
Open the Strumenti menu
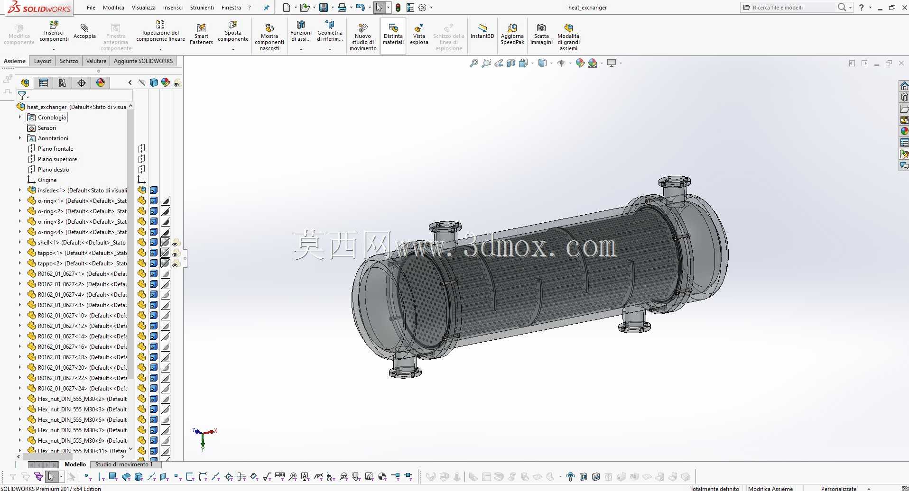(x=202, y=8)
